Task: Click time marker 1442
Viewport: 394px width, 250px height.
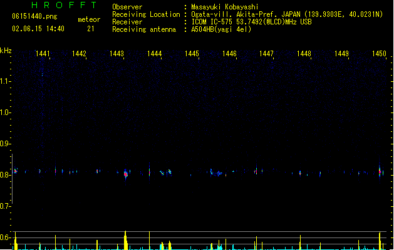Action: (79, 54)
